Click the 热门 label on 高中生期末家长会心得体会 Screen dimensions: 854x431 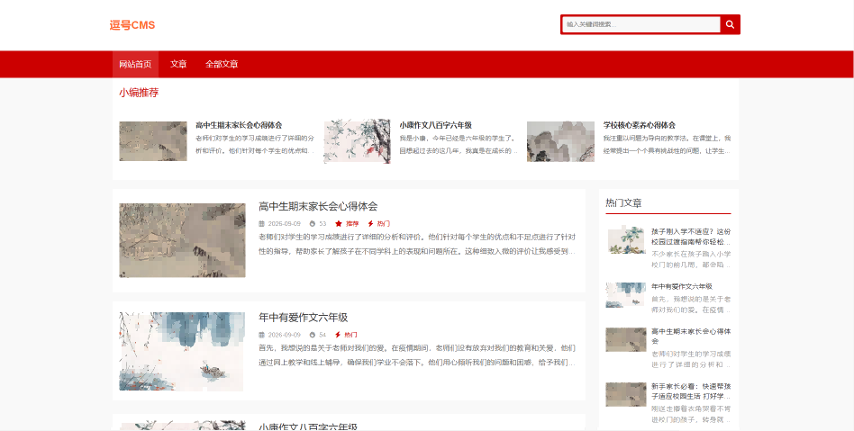(x=384, y=224)
